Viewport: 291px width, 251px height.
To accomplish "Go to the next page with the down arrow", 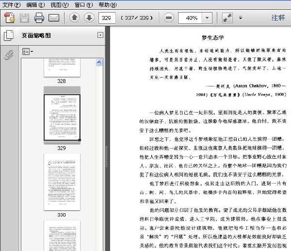I will tap(89, 18).
